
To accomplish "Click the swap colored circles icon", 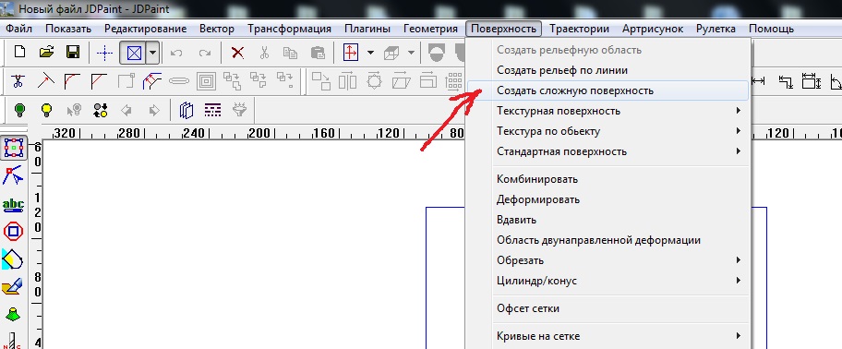I will coord(101,110).
